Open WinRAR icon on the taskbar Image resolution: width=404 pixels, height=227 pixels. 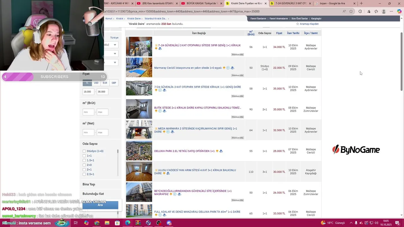click(x=138, y=223)
